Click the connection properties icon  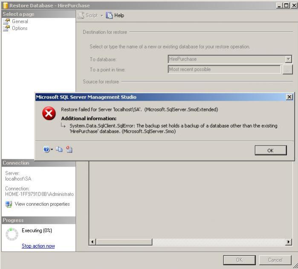(x=9, y=204)
